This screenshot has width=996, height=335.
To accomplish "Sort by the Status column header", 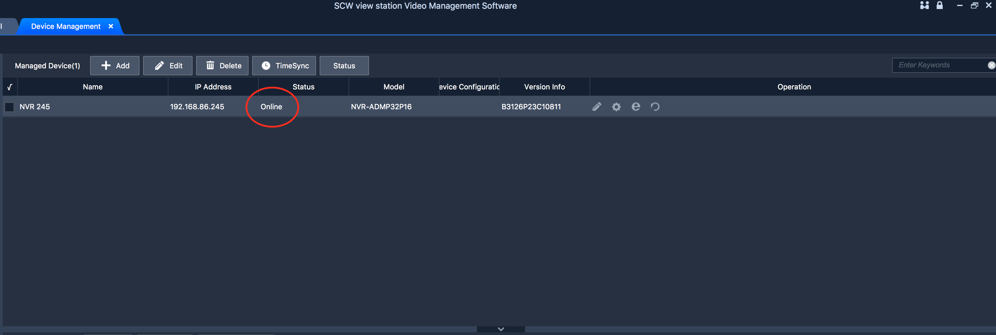I will pos(303,87).
